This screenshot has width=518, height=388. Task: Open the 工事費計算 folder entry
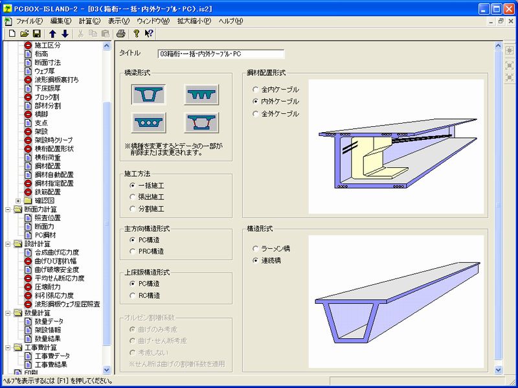pyautogui.click(x=41, y=346)
